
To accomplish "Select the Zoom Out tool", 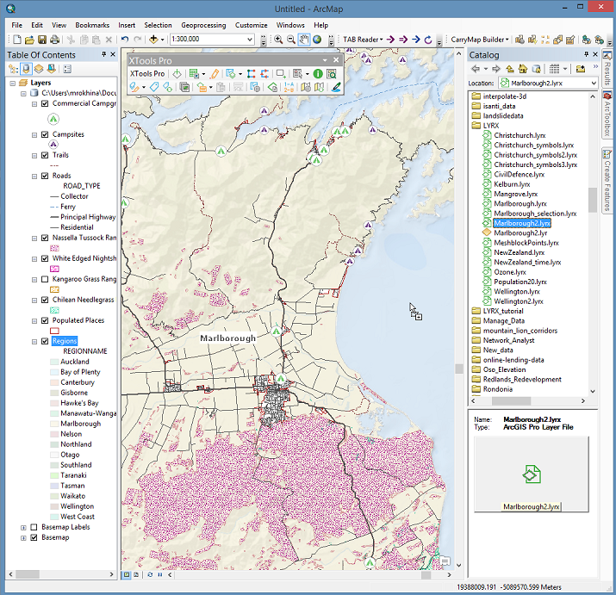I will coord(290,40).
